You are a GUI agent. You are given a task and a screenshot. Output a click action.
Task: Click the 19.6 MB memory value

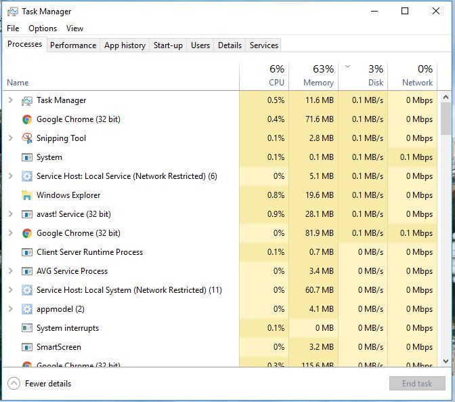[x=320, y=195]
